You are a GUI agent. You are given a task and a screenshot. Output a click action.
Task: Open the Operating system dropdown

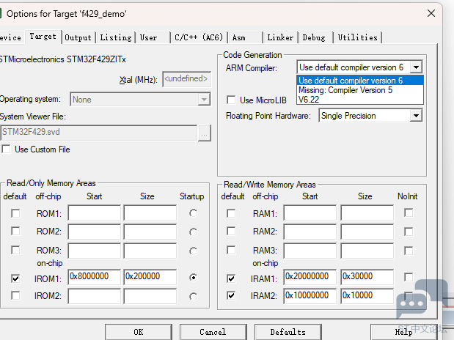(x=140, y=100)
